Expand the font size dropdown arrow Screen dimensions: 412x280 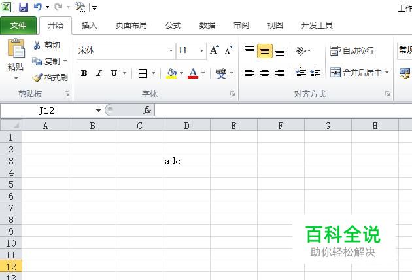click(202, 50)
